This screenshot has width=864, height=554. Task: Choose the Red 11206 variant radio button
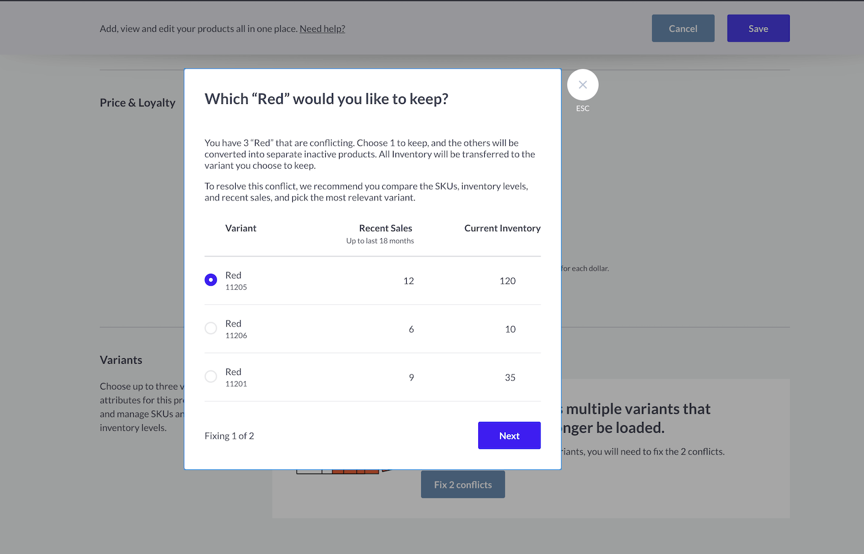click(211, 328)
